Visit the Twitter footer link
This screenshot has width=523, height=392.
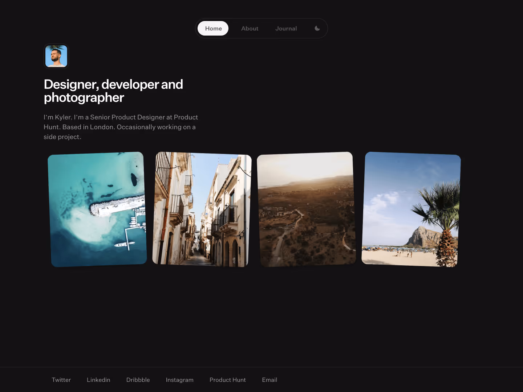coord(61,380)
